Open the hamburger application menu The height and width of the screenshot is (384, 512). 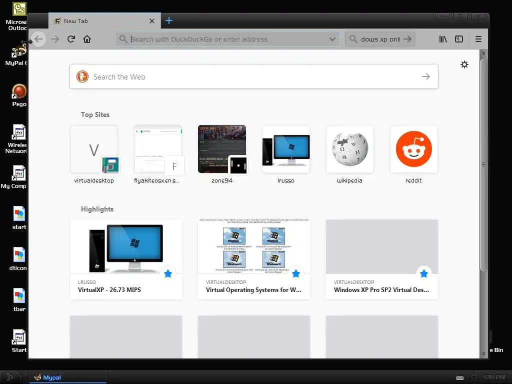point(478,39)
